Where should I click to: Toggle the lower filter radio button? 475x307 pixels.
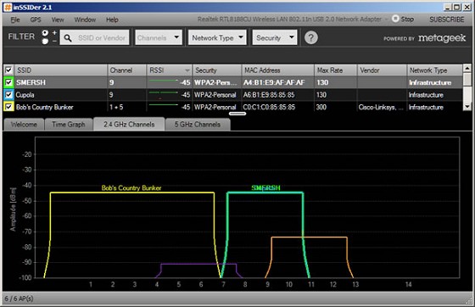pos(45,42)
